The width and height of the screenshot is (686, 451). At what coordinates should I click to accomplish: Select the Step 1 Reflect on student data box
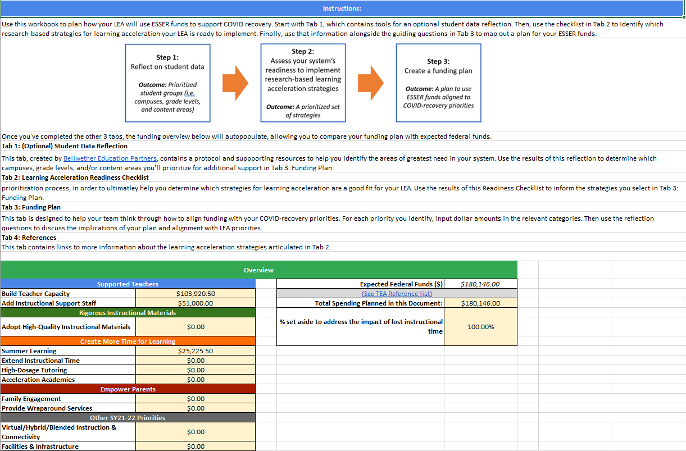click(167, 83)
